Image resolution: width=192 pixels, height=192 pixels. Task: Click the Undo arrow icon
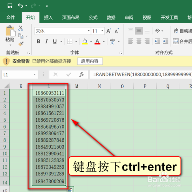coord(20,6)
